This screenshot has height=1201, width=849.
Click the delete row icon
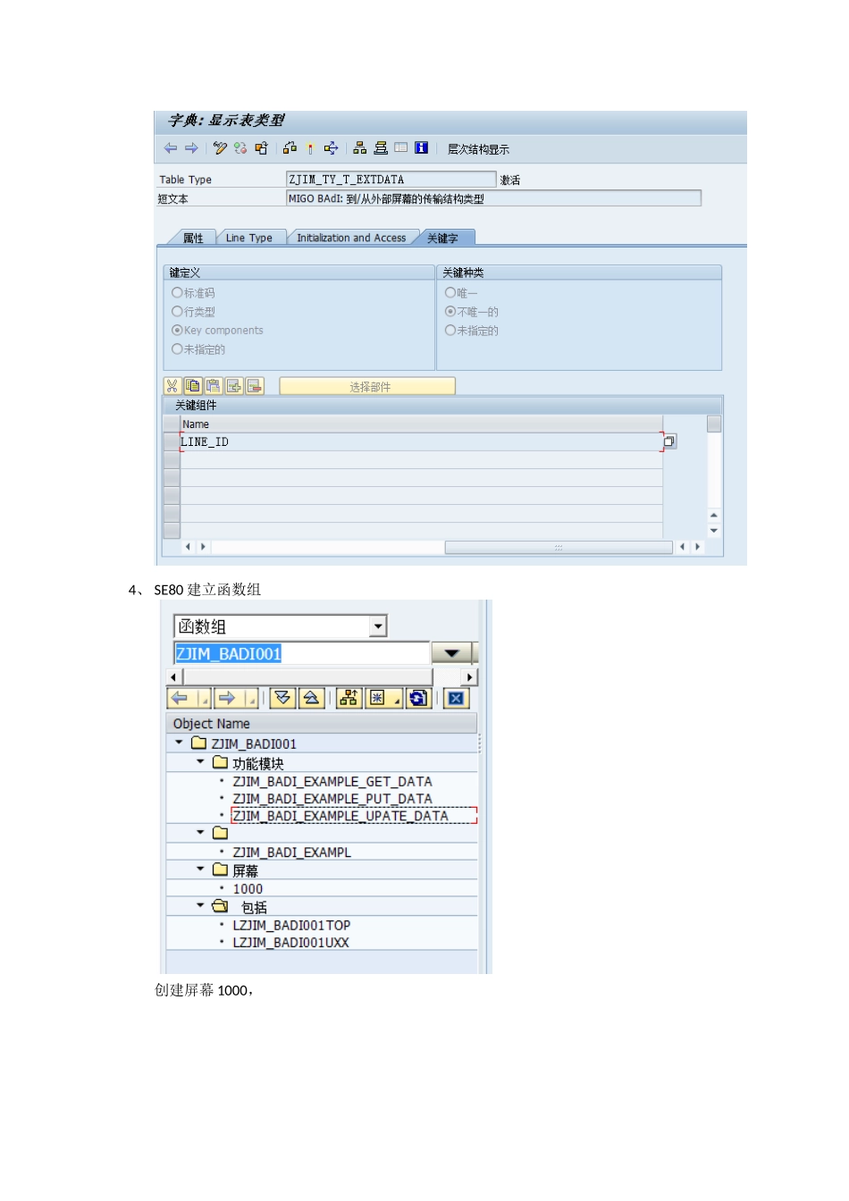coord(255,386)
